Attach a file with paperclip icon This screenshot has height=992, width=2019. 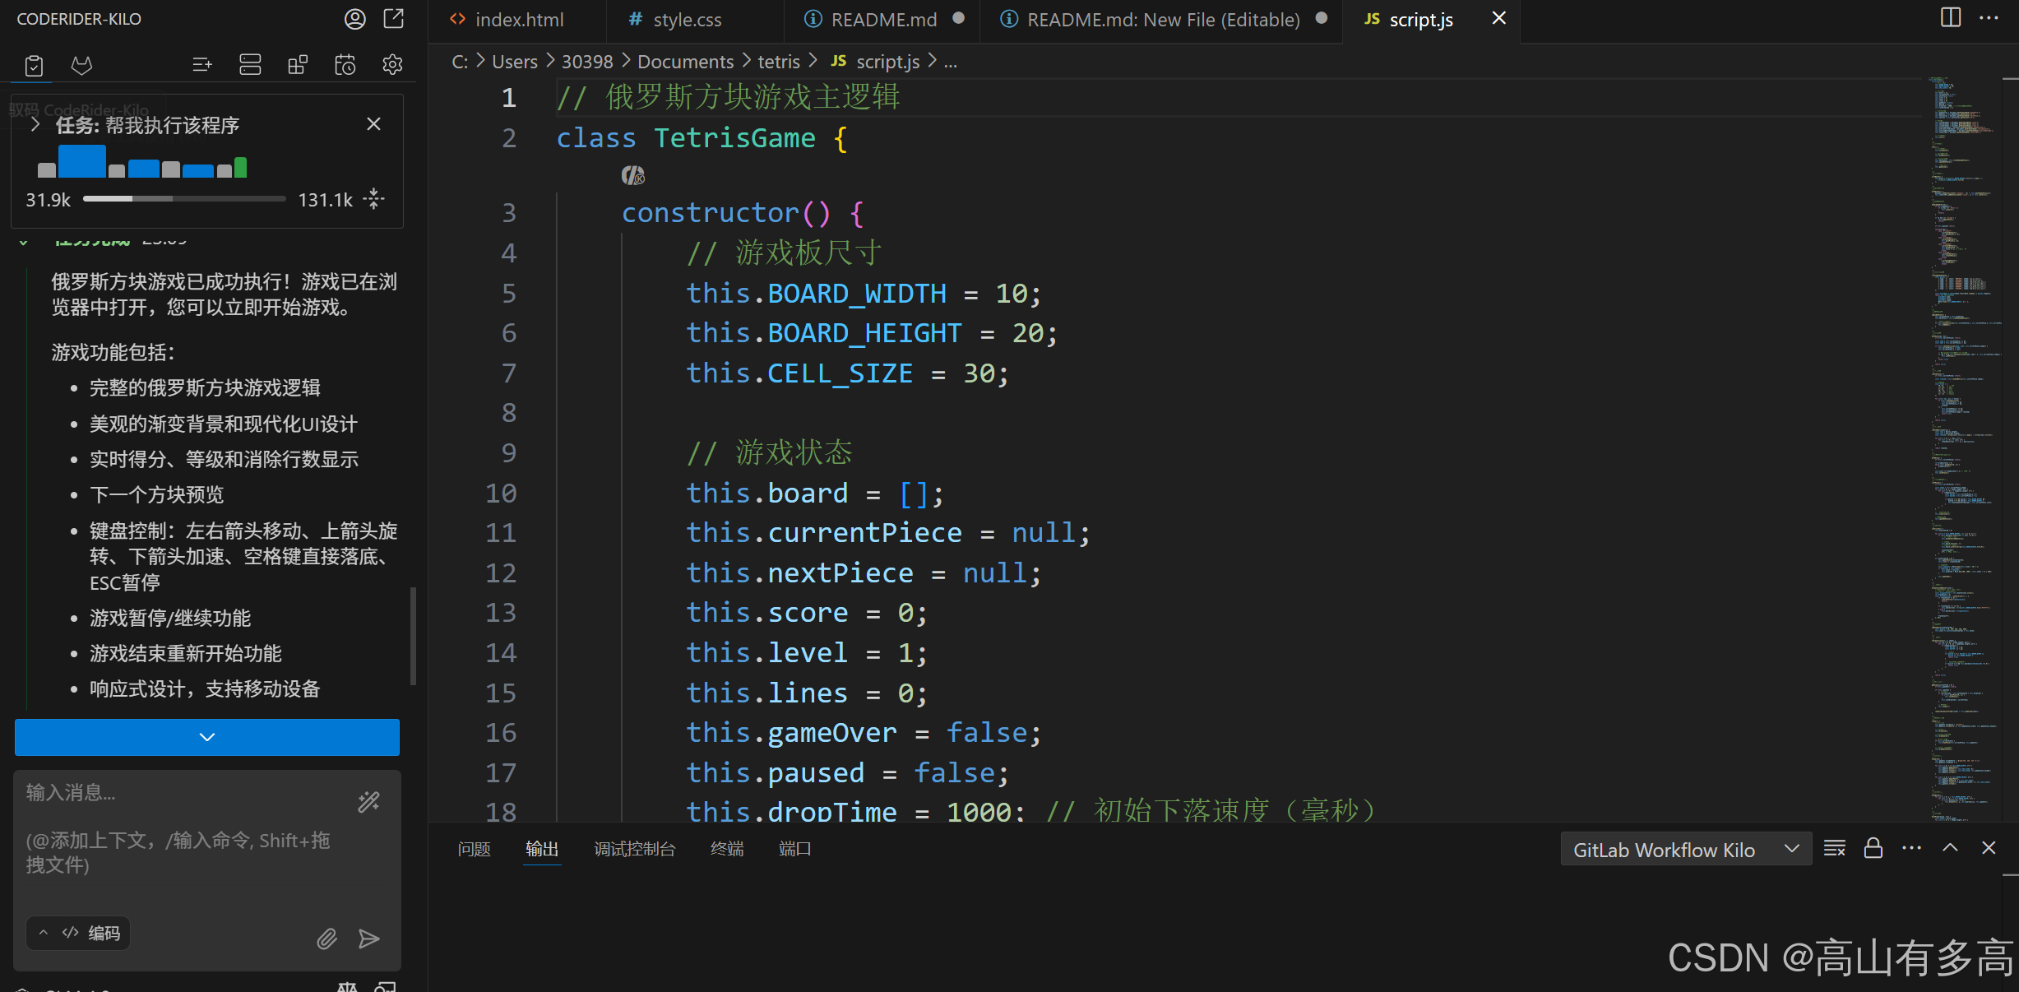tap(326, 939)
